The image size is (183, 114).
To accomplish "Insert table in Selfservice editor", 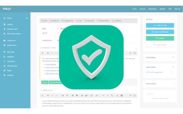I will click(77, 96).
